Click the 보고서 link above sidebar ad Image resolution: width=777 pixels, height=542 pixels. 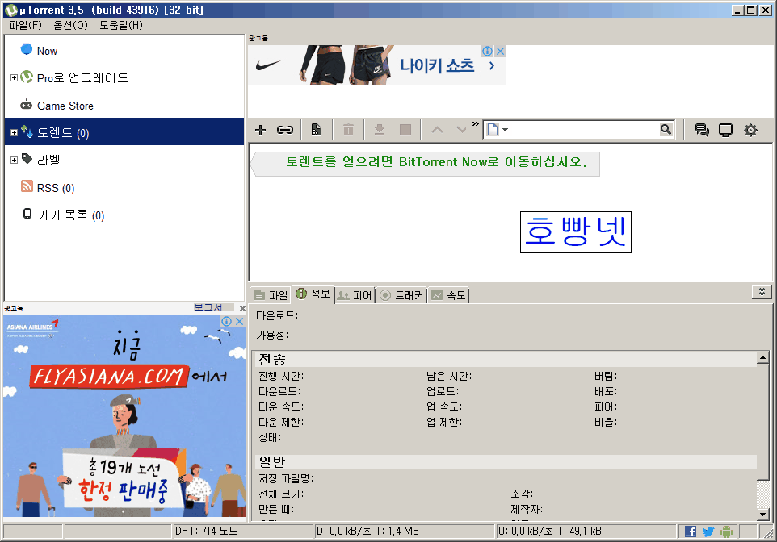click(x=208, y=307)
